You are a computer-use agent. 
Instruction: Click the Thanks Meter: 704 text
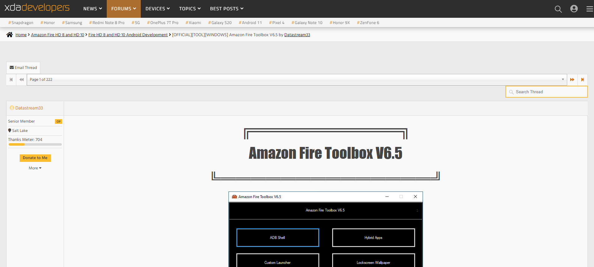tap(25, 140)
